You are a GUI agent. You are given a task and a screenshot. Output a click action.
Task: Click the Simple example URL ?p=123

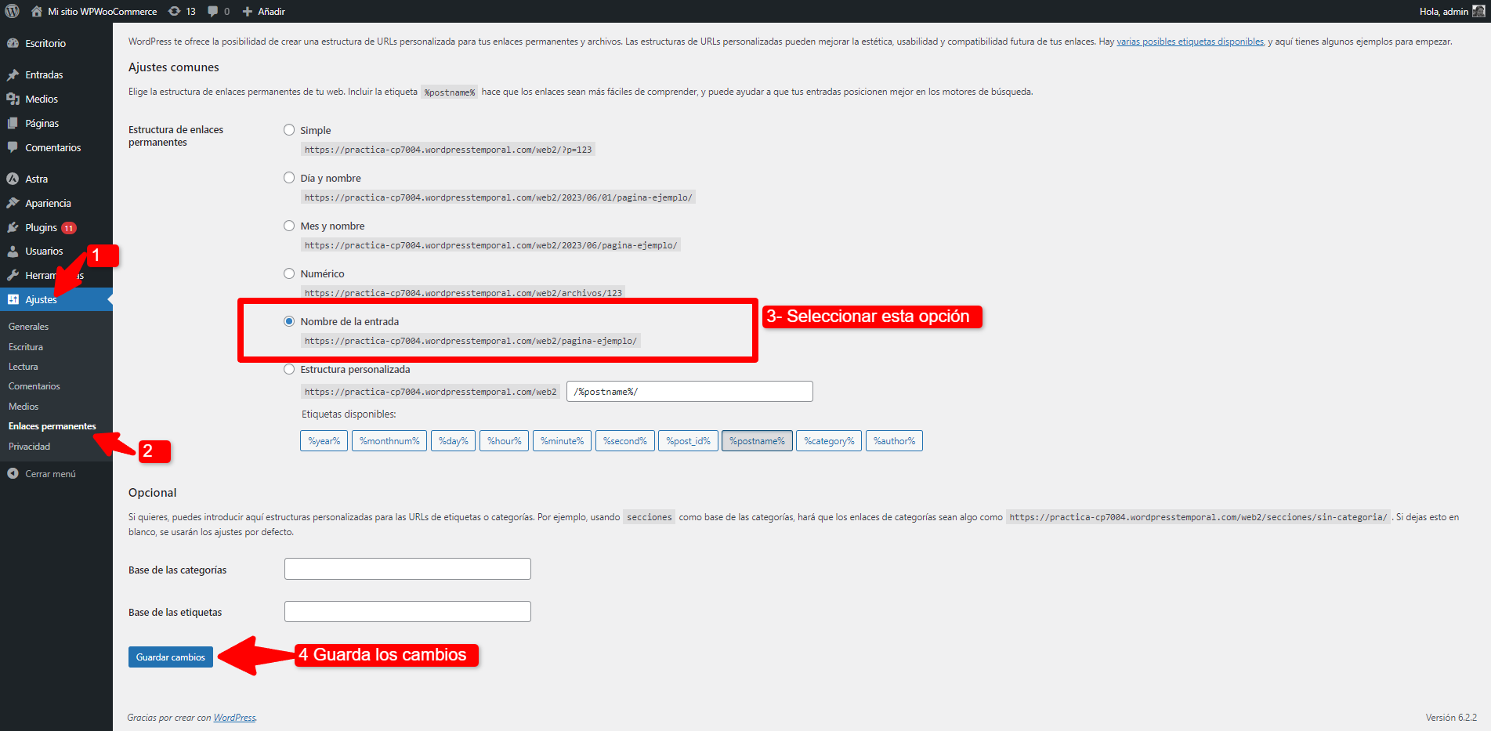point(448,150)
